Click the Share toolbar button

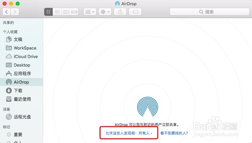120,12
